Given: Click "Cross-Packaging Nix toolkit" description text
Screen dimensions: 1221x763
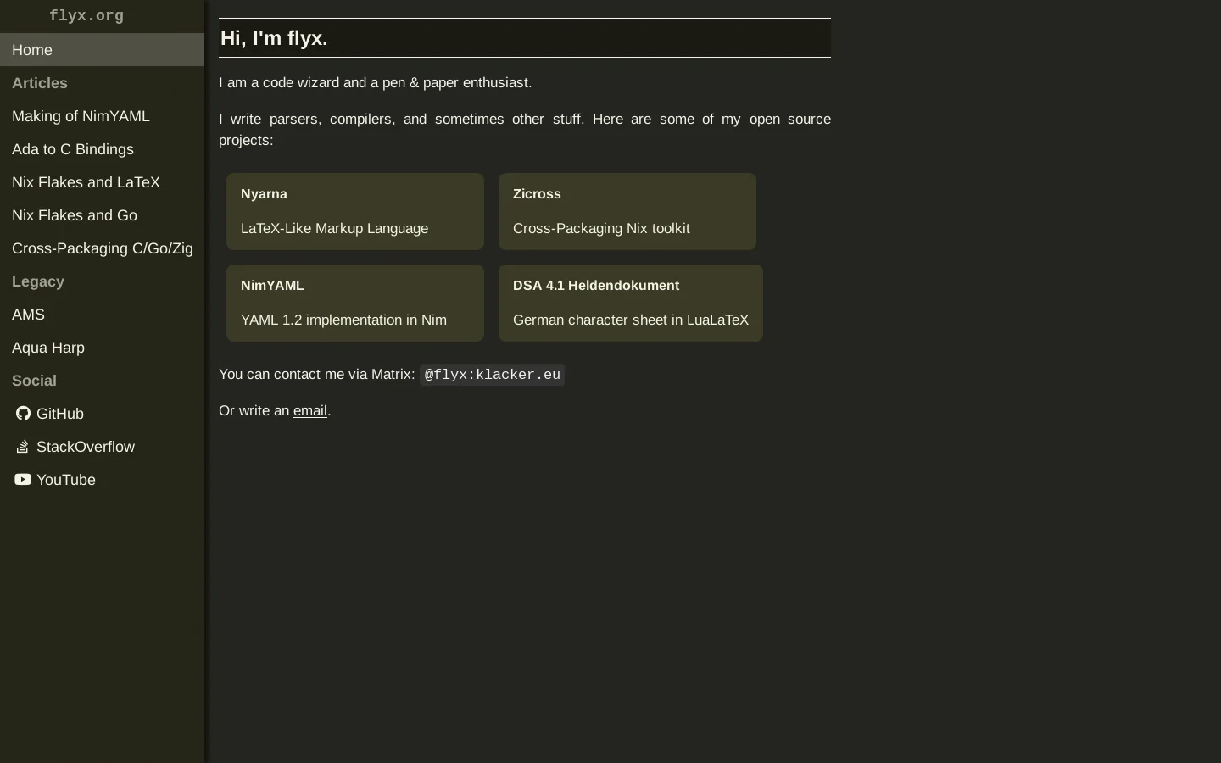Looking at the screenshot, I should point(601,228).
